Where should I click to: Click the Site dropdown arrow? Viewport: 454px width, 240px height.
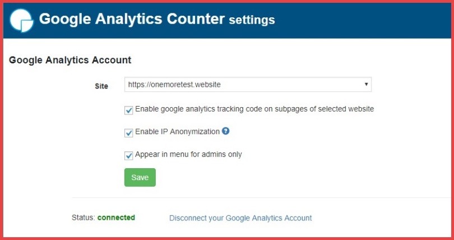366,85
